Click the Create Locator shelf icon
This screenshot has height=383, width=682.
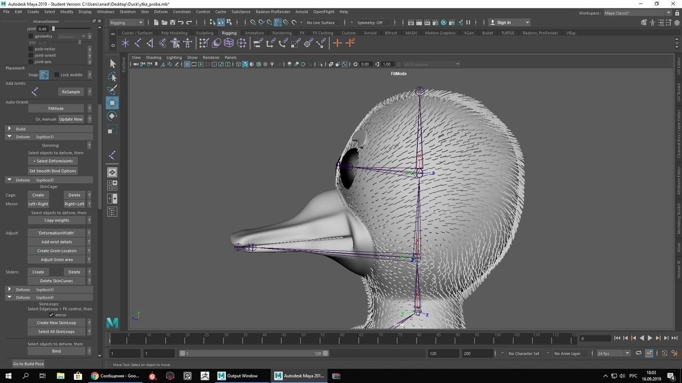point(125,43)
